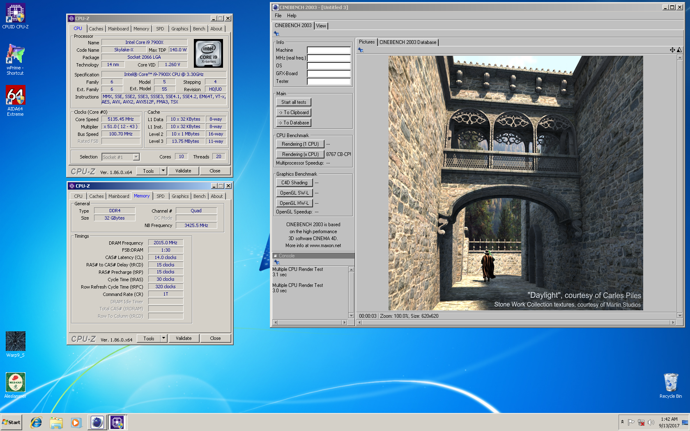Open Windows Explorer from the taskbar

coord(56,422)
